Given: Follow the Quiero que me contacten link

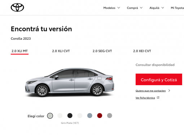Looking at the screenshot, I should [150, 91].
